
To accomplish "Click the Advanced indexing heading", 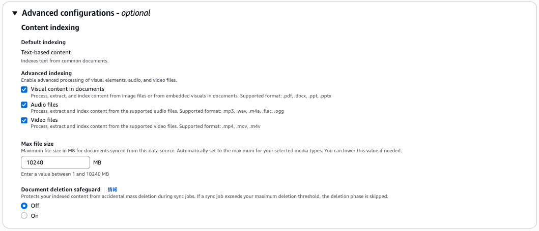I will 46,73.
